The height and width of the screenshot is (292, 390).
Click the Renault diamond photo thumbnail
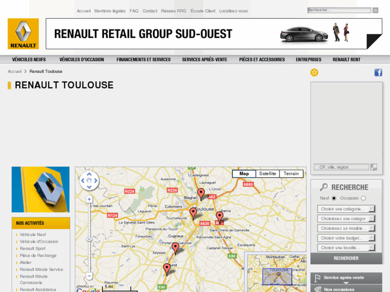pyautogui.click(x=41, y=189)
